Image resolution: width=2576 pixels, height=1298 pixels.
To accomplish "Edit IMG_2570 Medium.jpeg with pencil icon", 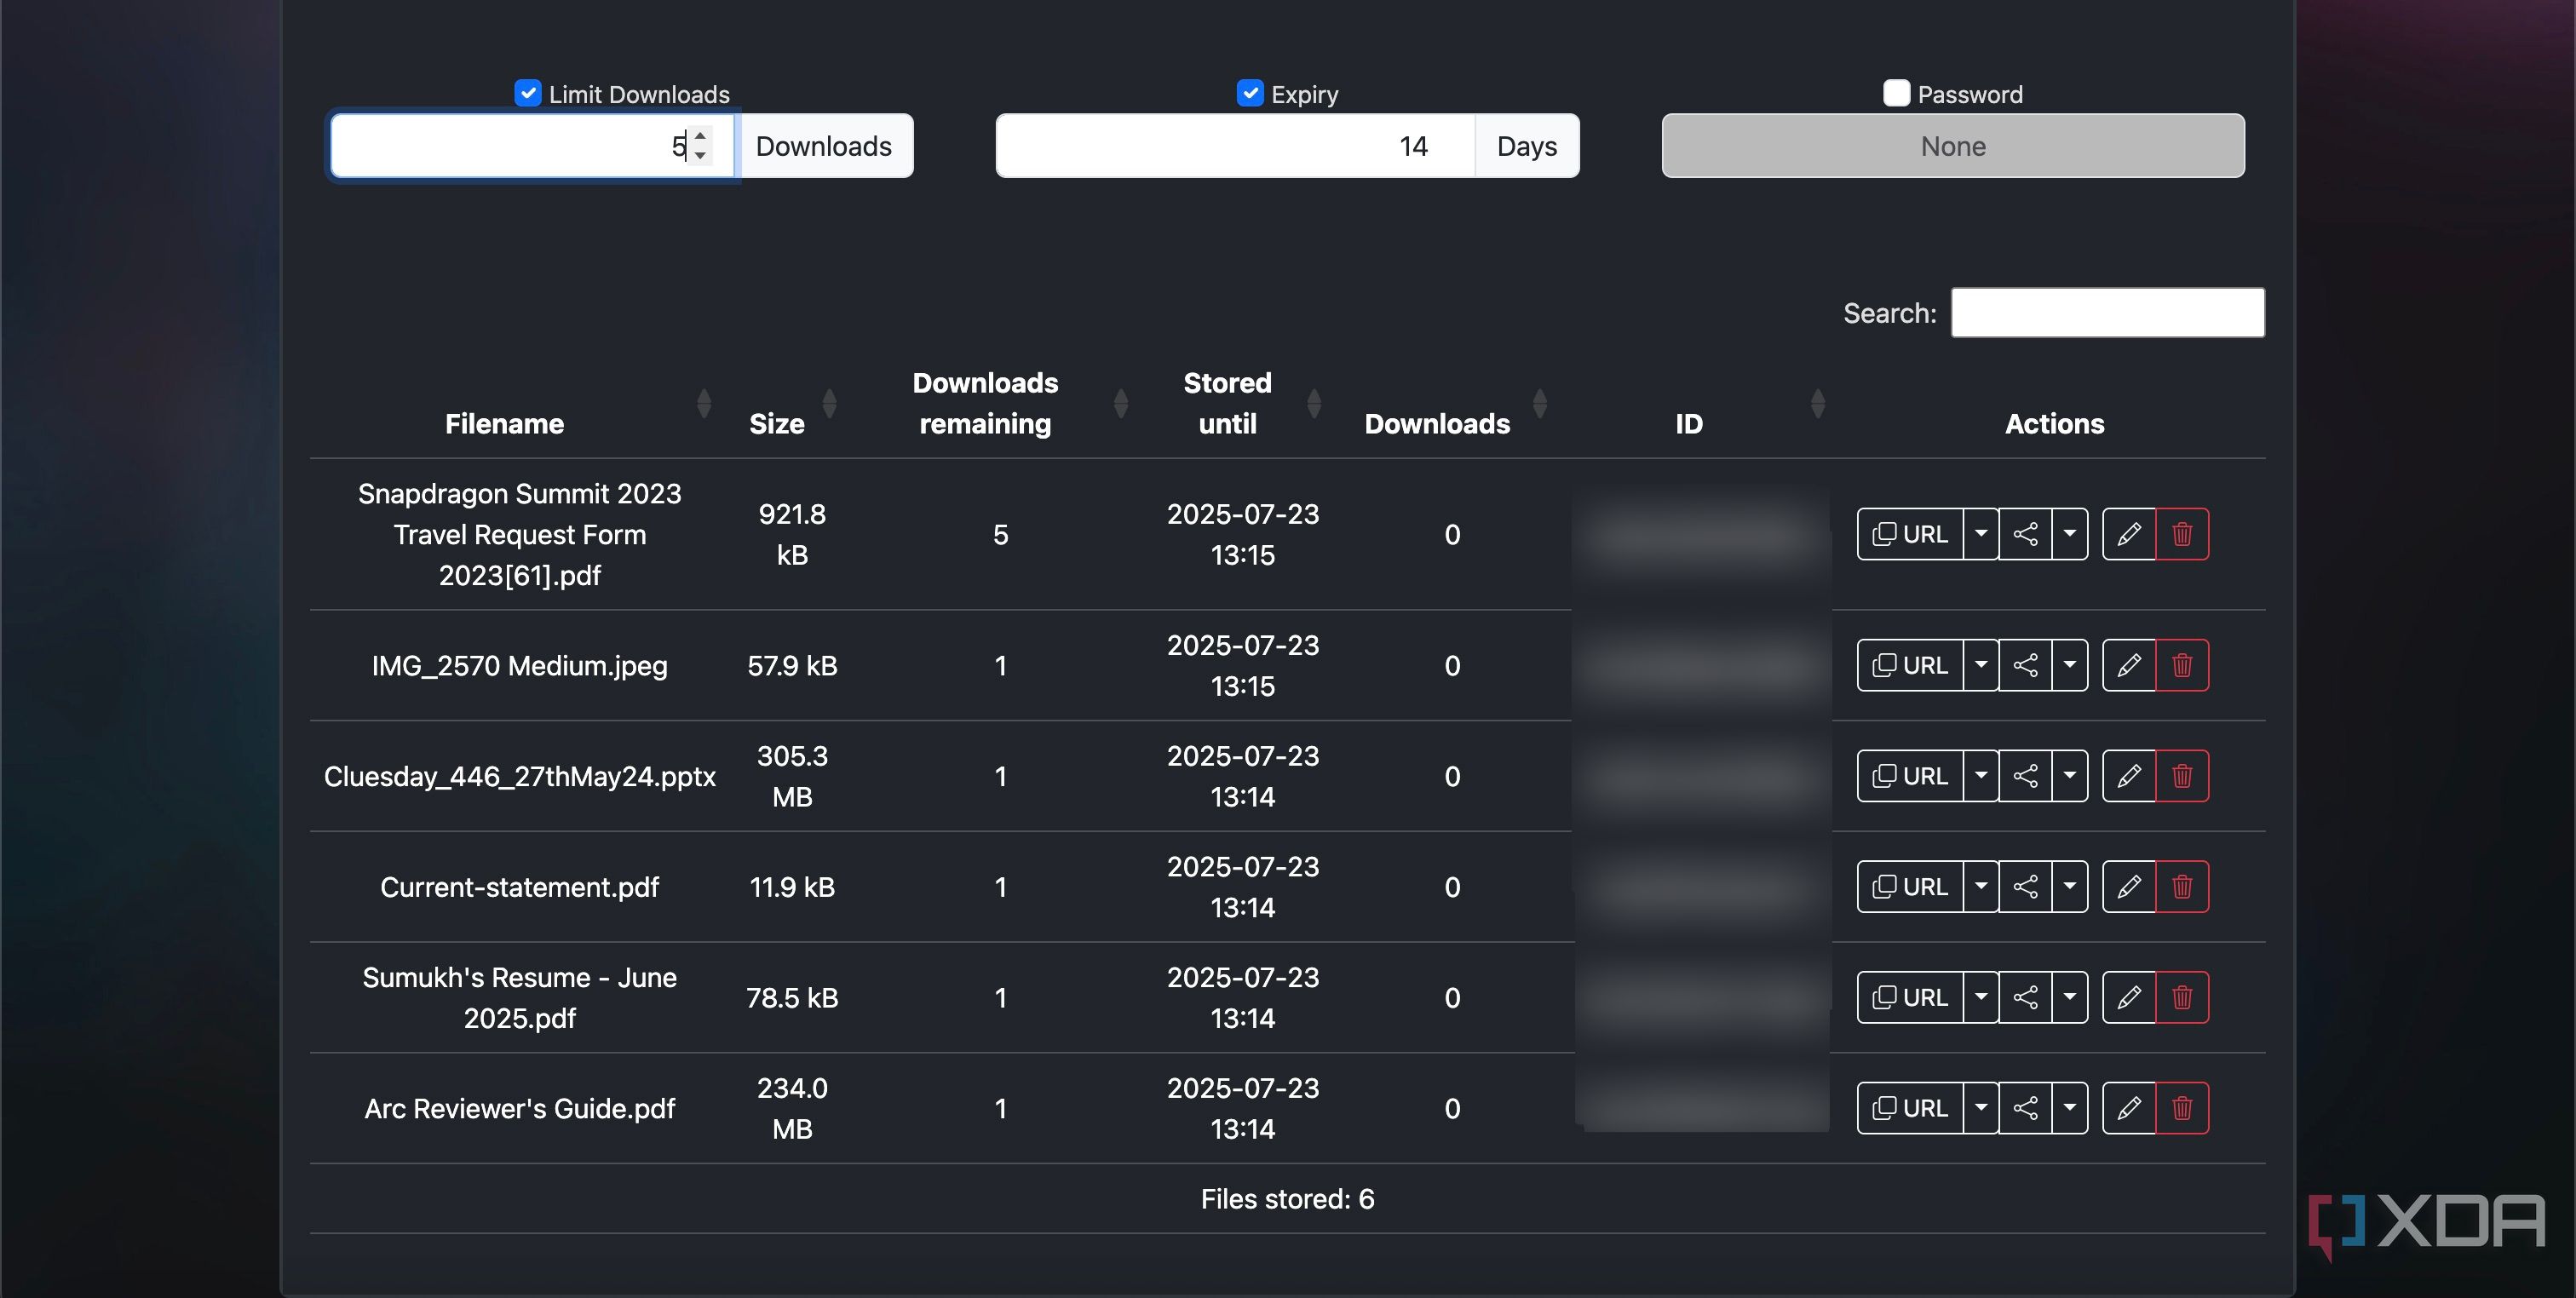I will 2129,665.
